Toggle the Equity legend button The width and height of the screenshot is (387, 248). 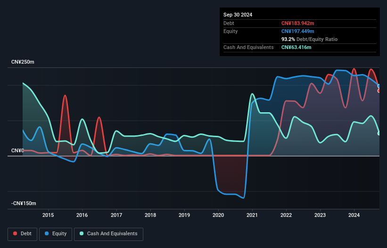tap(56, 234)
